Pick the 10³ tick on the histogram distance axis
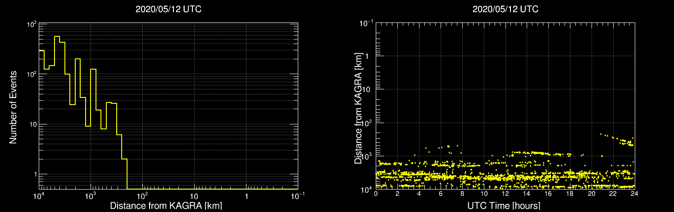 tap(91, 196)
